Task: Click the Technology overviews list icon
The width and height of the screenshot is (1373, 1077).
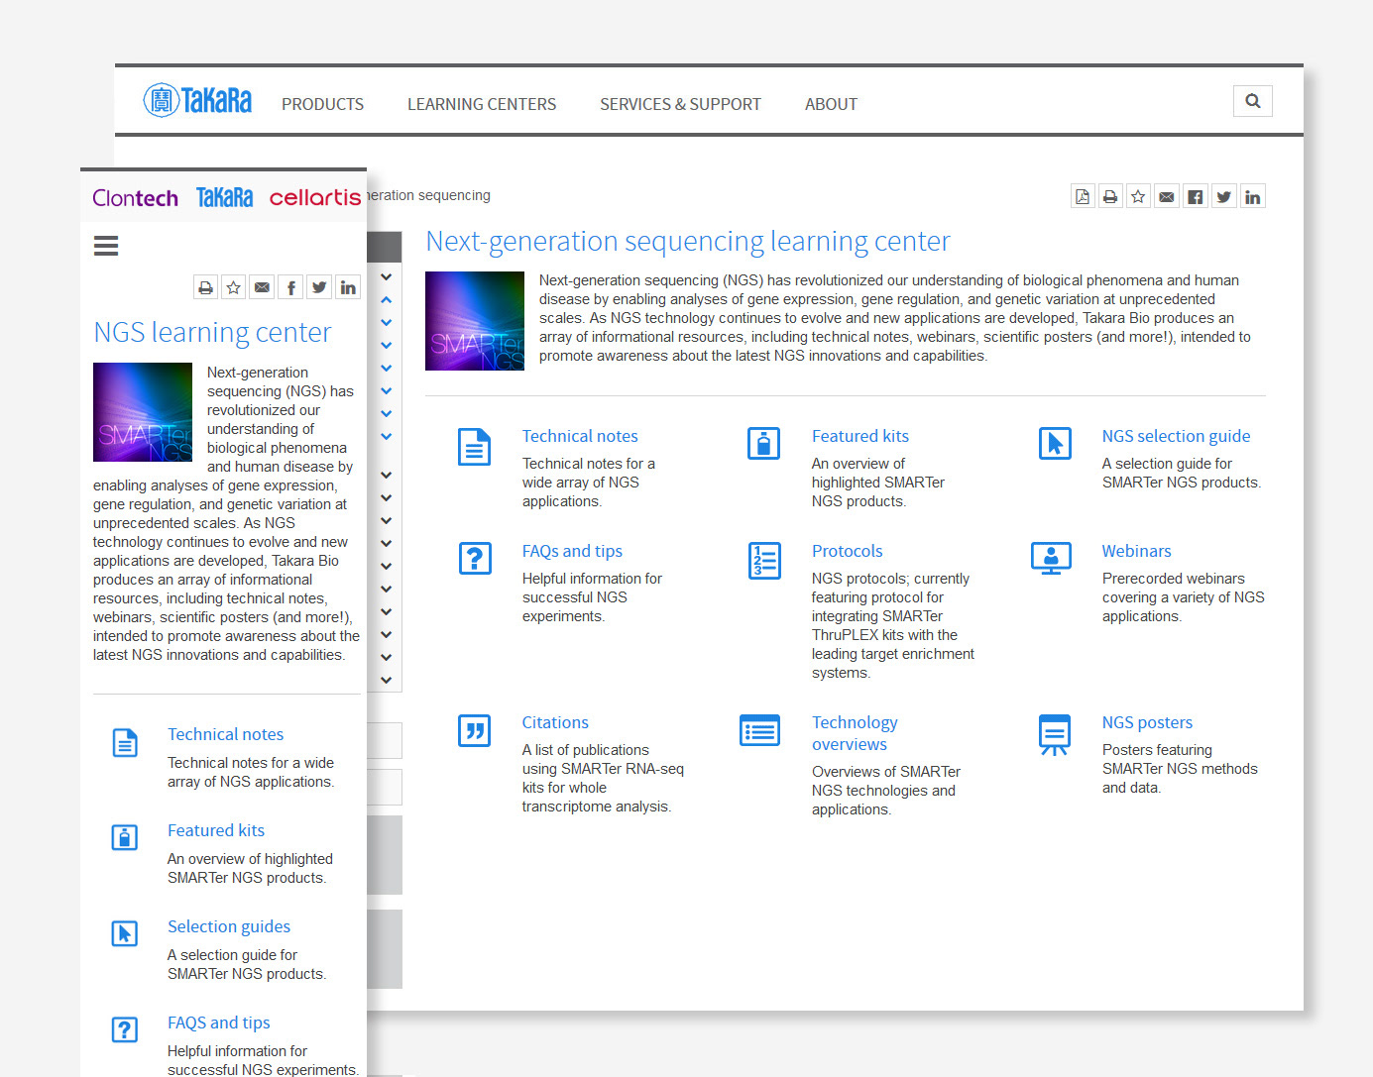Action: click(x=760, y=730)
